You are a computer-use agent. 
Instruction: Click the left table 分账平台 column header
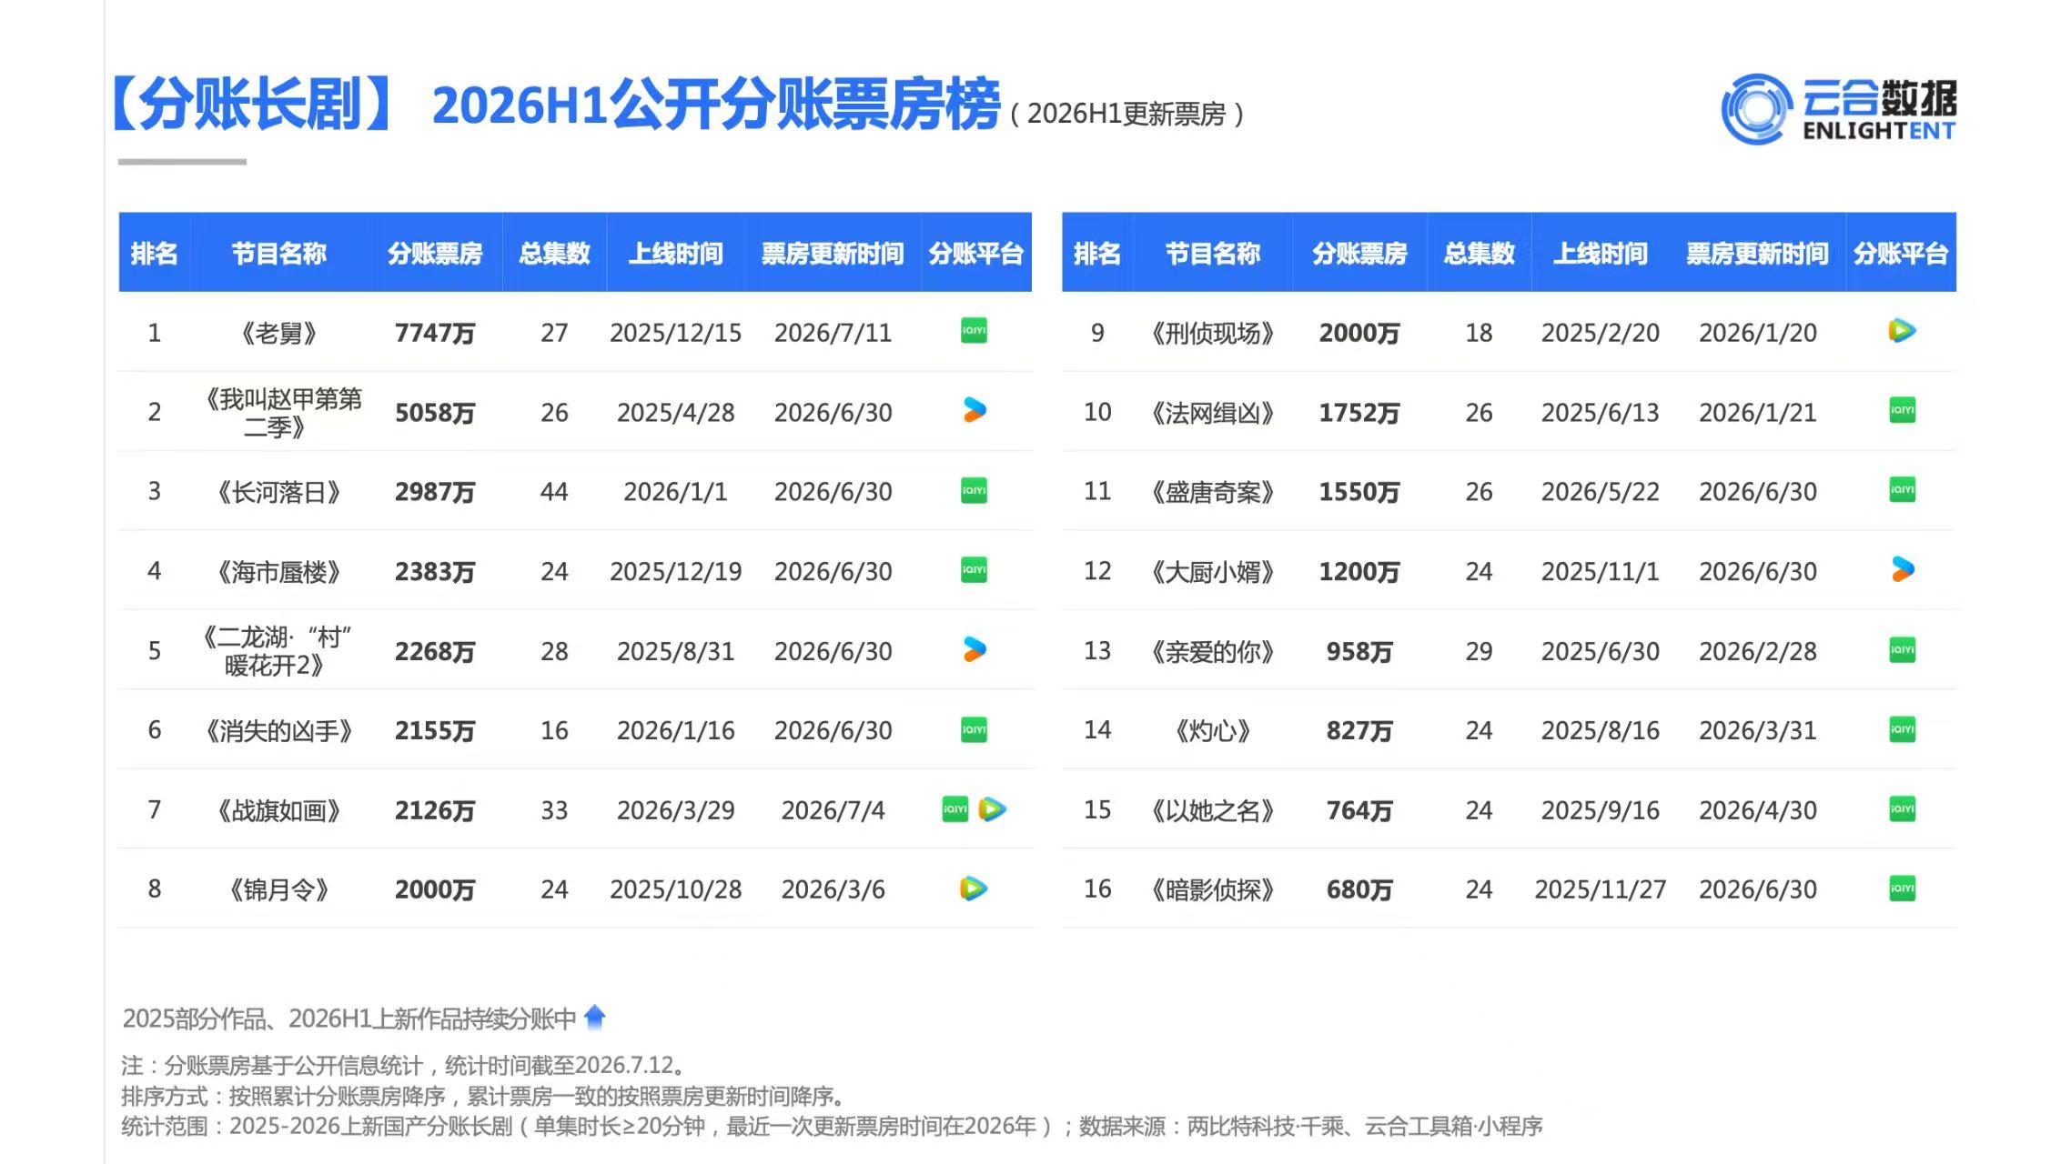pos(976,253)
